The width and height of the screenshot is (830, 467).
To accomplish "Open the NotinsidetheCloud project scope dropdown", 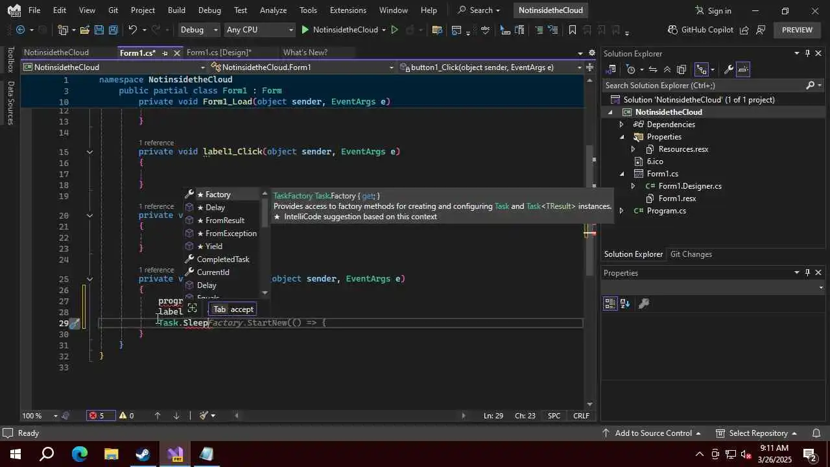I will tap(114, 67).
